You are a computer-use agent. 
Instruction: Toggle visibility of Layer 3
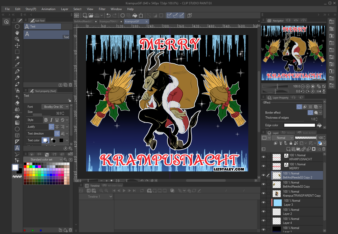pos(264,202)
